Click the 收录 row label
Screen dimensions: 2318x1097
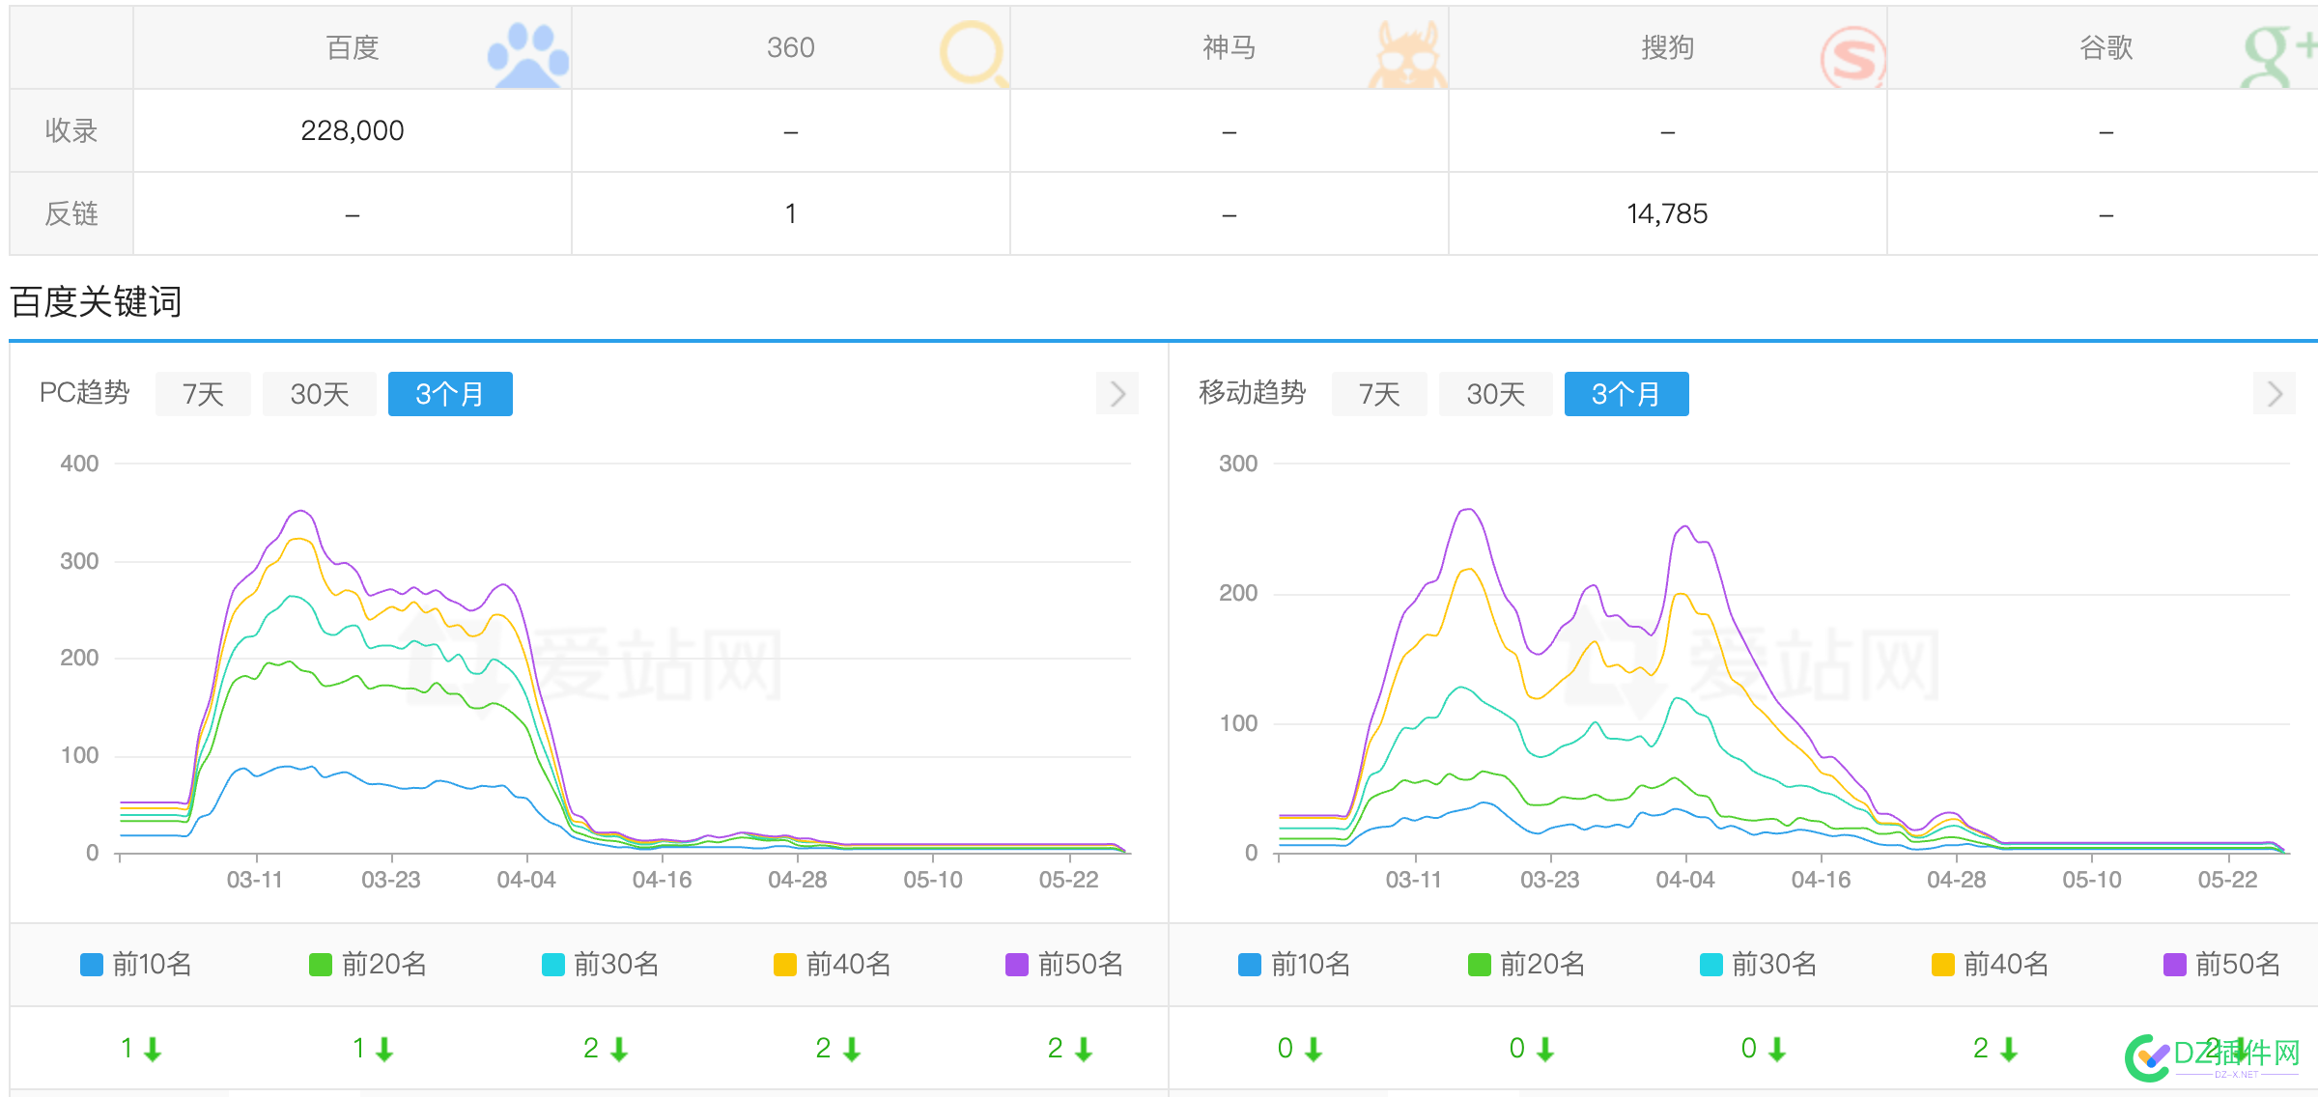[71, 130]
